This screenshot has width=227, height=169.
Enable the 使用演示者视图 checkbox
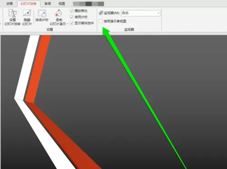101,21
